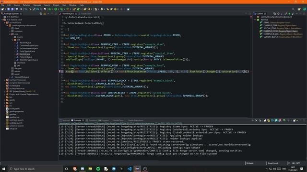Open the Debug dropdown arrow in toolbar
Image resolution: width=307 pixels, height=172 pixels.
52,9
